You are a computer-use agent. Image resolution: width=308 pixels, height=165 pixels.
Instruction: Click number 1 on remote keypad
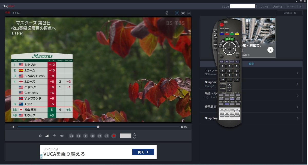[222, 66]
